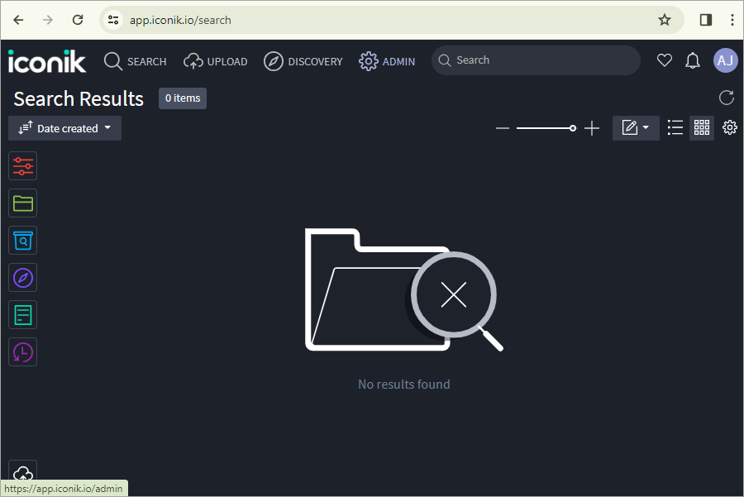Open the red filters sliders panel
This screenshot has width=744, height=497.
[23, 166]
